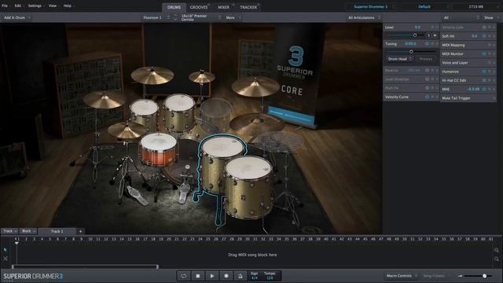Image resolution: width=503 pixels, height=283 pixels.
Task: Toggle the metronome icon
Action: point(240,276)
